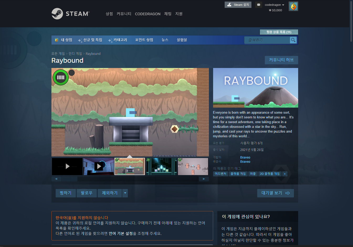Select the forest screenshot thumbnail
The image size is (353, 247).
(130, 166)
